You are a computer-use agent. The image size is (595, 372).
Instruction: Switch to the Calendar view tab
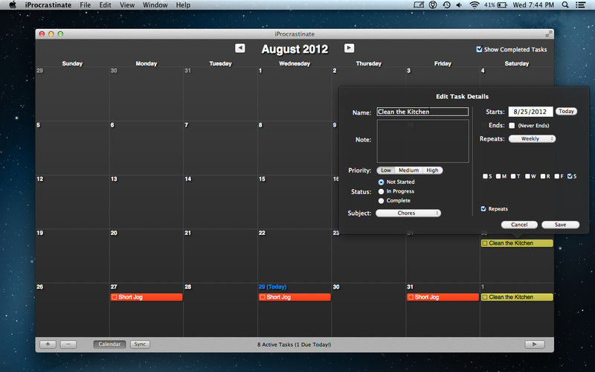click(109, 344)
